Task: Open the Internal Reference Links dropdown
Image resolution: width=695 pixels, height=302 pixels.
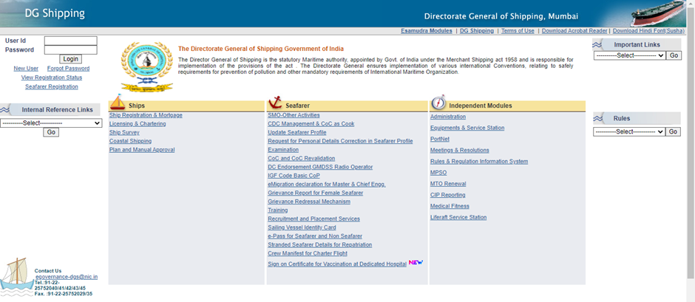Action: 51,123
